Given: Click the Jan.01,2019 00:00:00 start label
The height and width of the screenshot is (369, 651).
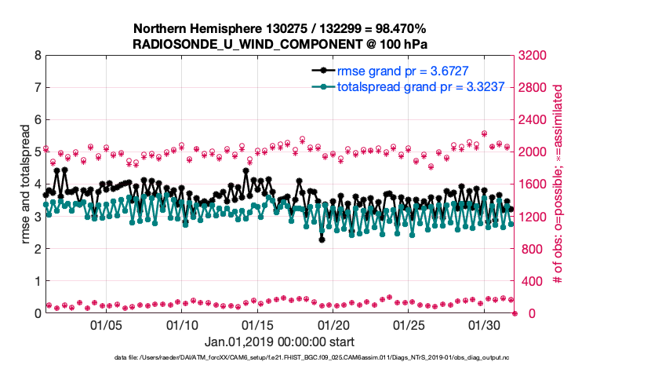Looking at the screenshot, I should coord(280,342).
